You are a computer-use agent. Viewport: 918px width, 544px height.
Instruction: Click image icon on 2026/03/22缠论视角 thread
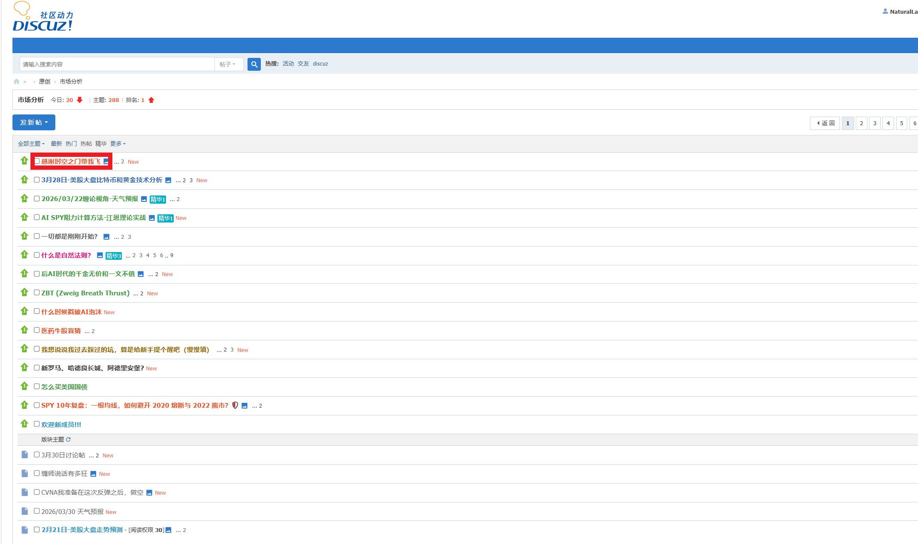tap(144, 199)
